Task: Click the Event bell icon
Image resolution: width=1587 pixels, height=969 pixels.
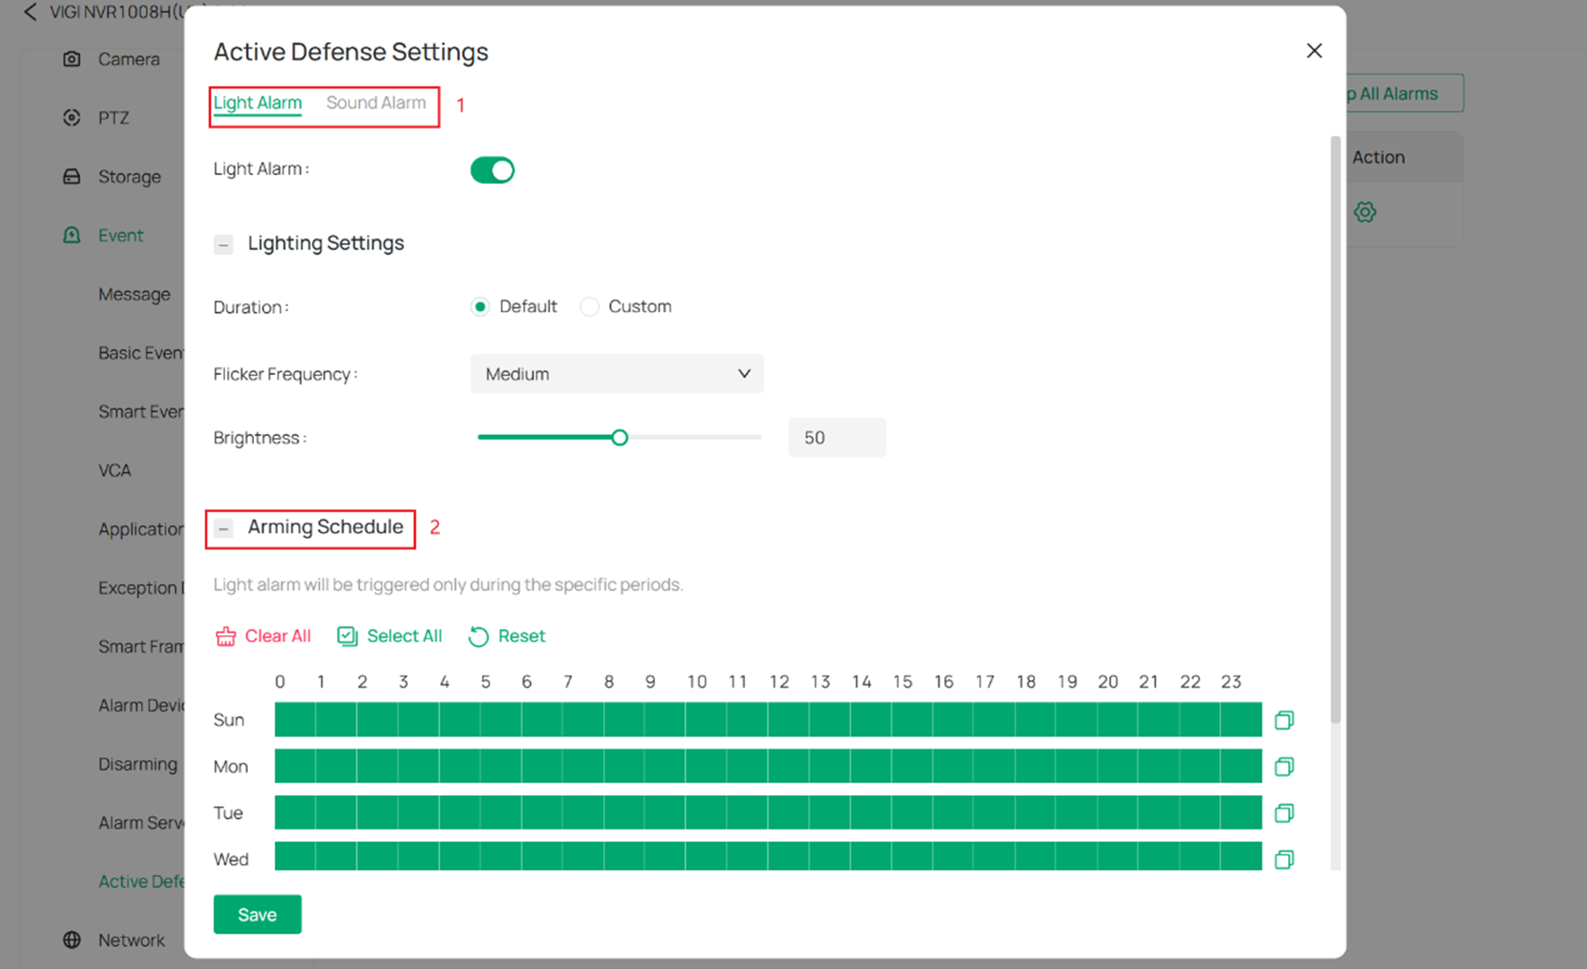Action: tap(72, 235)
